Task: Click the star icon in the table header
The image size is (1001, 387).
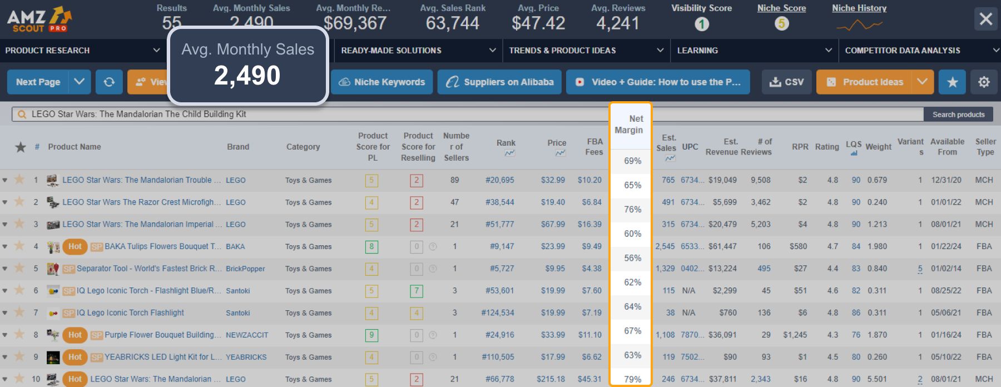Action: 21,147
